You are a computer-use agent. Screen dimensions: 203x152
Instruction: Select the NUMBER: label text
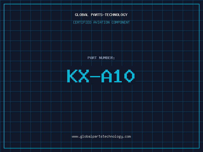[107, 58]
